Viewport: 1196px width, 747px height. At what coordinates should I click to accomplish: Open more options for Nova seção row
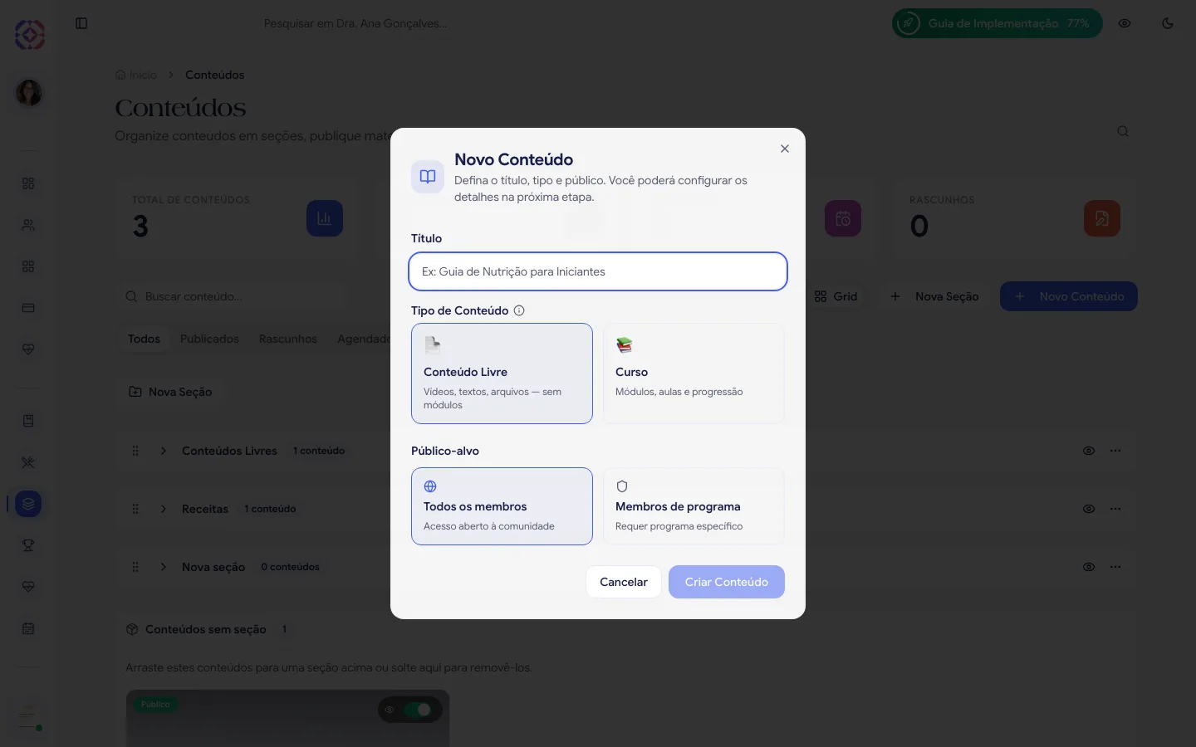pyautogui.click(x=1115, y=567)
